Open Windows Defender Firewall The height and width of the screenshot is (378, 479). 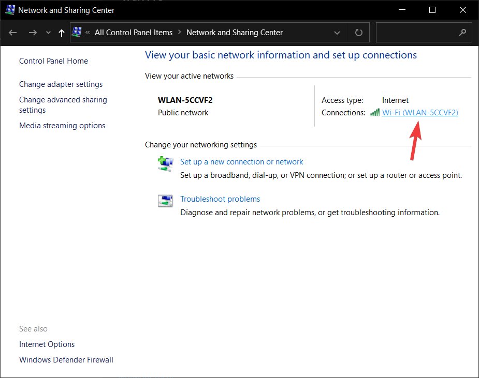[66, 360]
